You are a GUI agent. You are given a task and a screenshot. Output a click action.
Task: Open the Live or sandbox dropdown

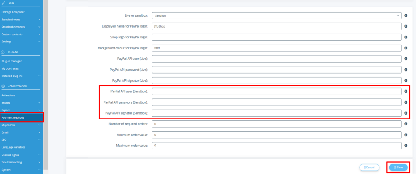276,16
